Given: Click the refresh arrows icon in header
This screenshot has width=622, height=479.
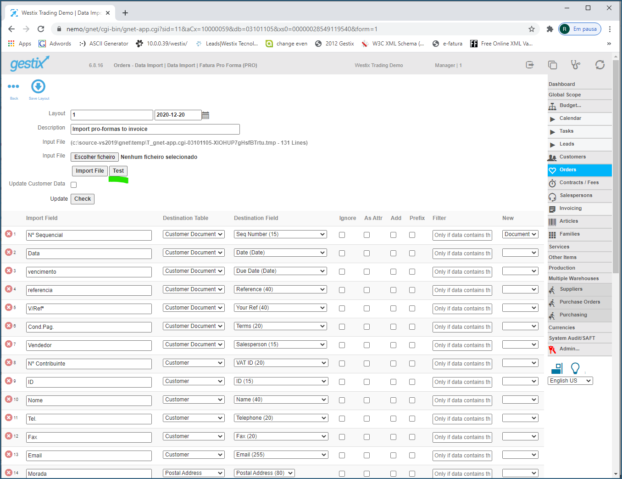Looking at the screenshot, I should coord(600,65).
